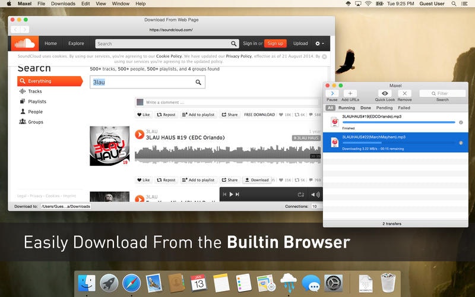
Task: Click the browser forward arrow button
Action: point(25,29)
